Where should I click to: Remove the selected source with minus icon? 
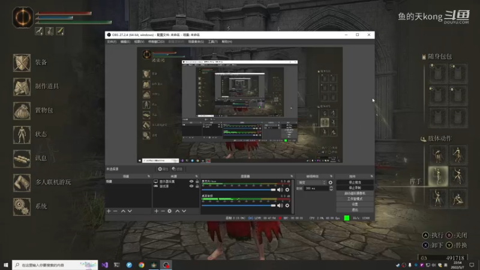click(x=163, y=211)
